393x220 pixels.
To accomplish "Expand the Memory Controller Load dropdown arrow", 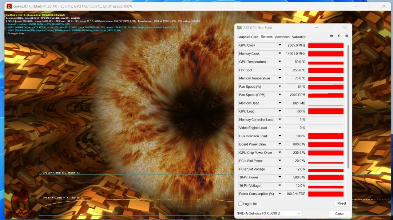I will pyautogui.click(x=280, y=119).
